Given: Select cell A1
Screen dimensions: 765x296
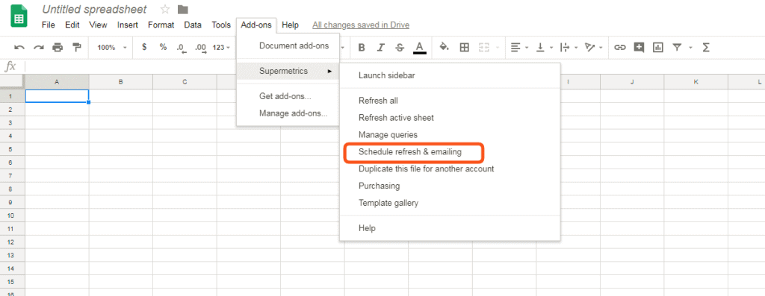Looking at the screenshot, I should [x=57, y=96].
